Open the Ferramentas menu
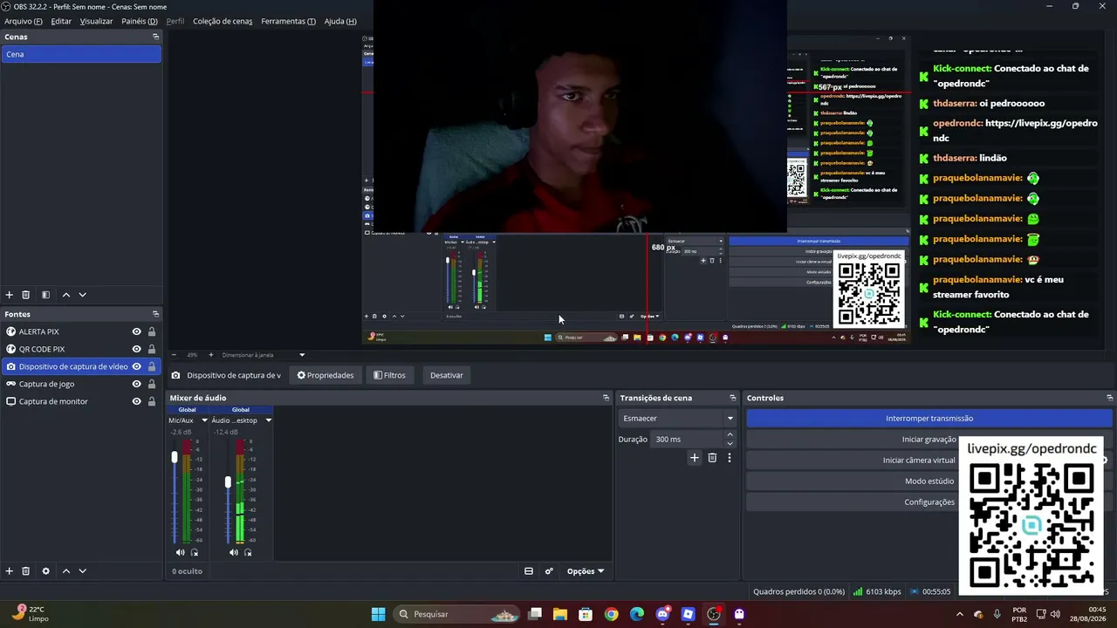Screen dimensions: 1117x628 point(289,21)
